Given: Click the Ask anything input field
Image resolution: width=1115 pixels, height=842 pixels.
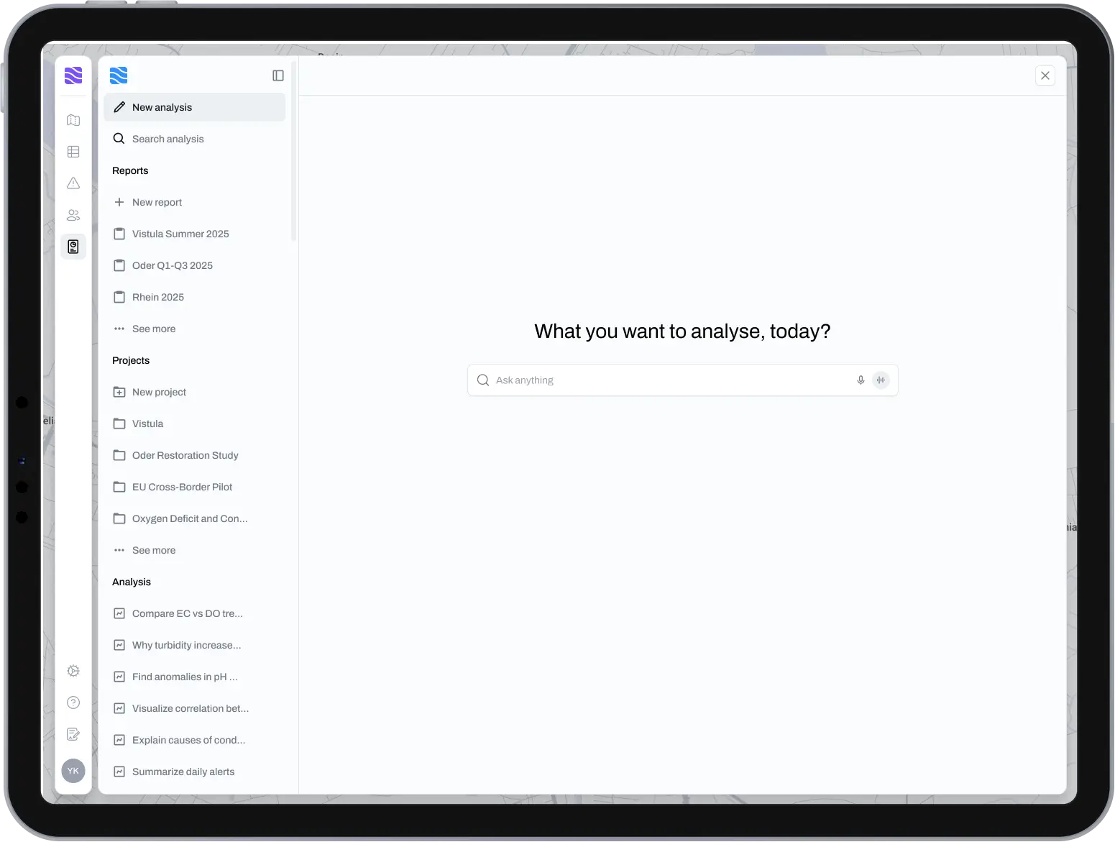Looking at the screenshot, I should coord(669,380).
